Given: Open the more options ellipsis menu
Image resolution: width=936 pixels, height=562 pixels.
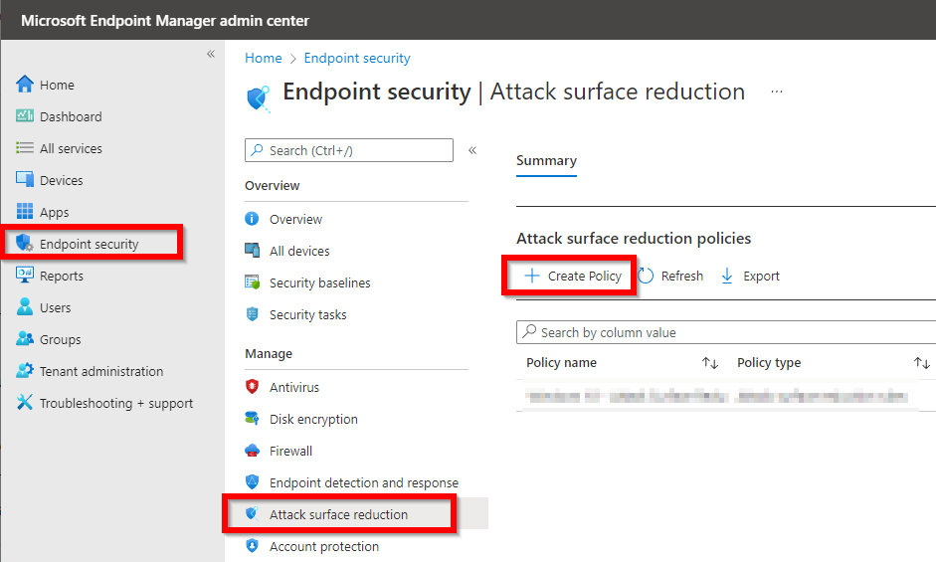Looking at the screenshot, I should 777,92.
